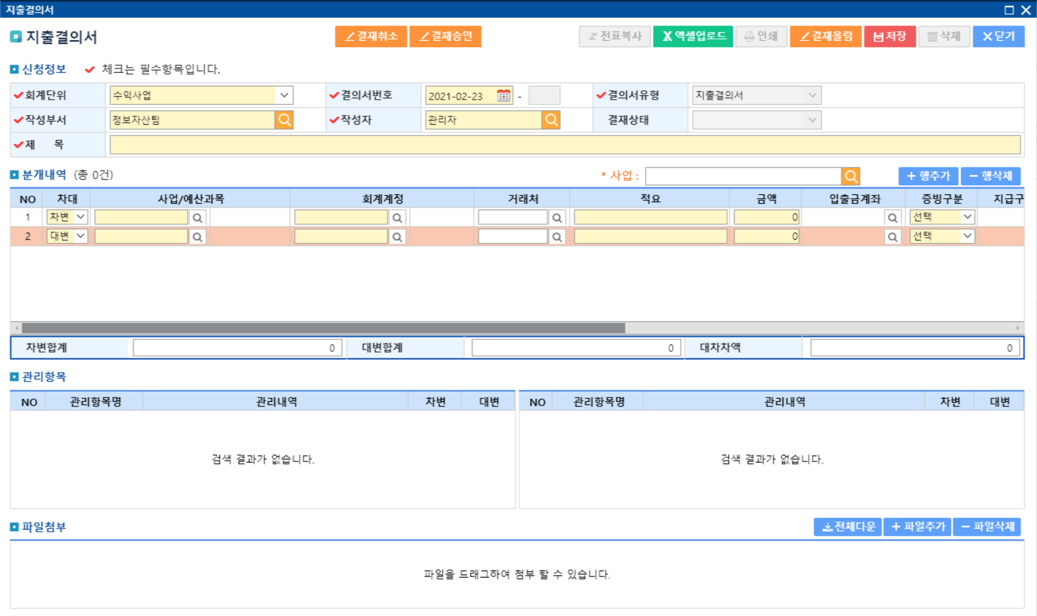
Task: Click the right 관리내역 column header
Action: pyautogui.click(x=784, y=402)
